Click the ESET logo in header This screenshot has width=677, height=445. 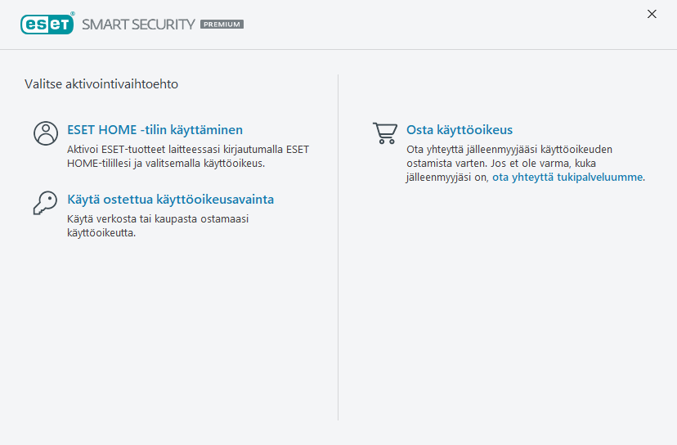click(47, 24)
